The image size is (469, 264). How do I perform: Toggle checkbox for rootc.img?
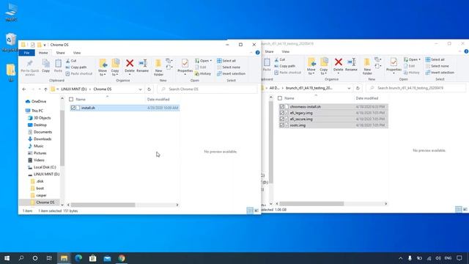(281, 125)
